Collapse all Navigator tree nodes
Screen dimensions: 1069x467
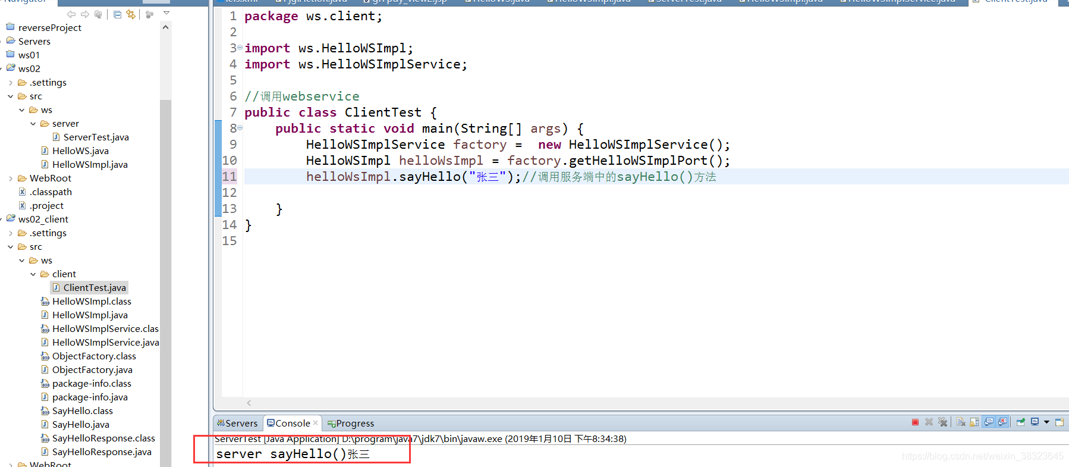pyautogui.click(x=117, y=14)
